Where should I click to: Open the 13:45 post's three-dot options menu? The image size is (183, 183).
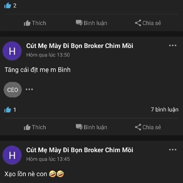173,150
